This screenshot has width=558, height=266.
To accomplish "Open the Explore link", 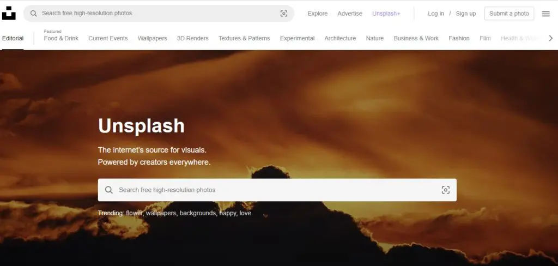I will 318,14.
